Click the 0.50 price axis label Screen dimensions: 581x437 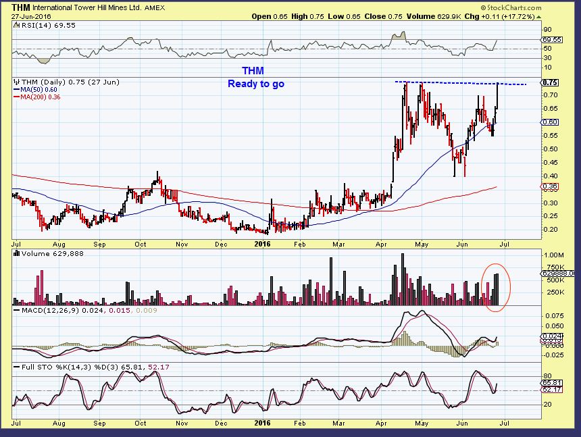[551, 149]
